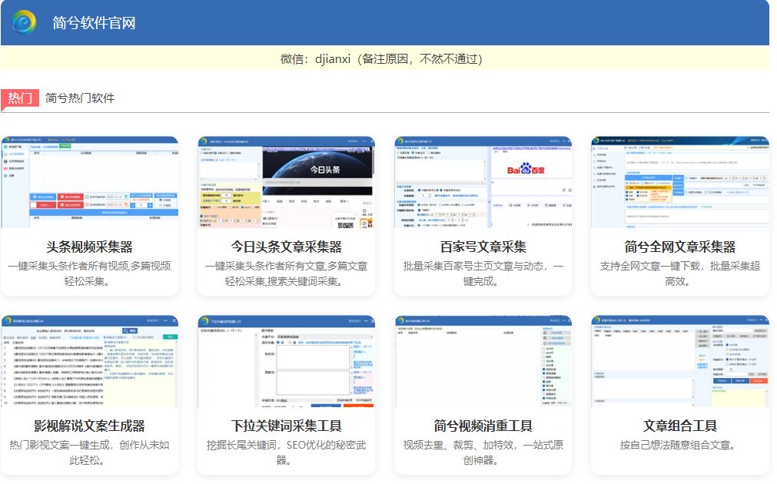
Task: Open the 头条视频采集器 screenshot thumbnail
Action: (x=89, y=182)
